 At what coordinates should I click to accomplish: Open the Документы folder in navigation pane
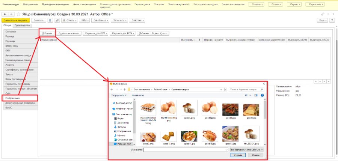point(121,123)
